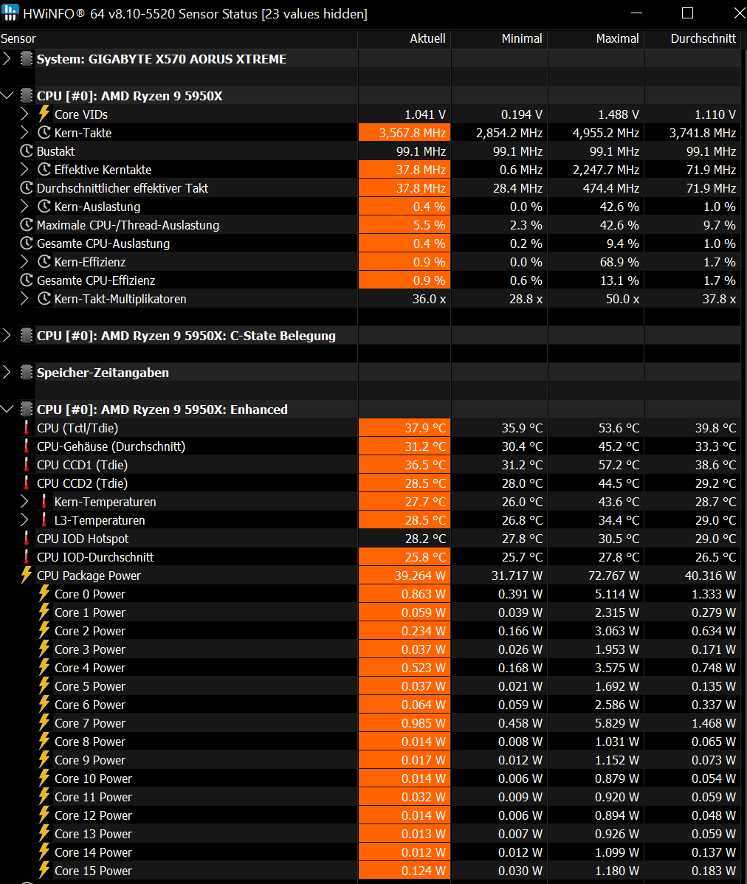Minimize the HWiNFO Sensor Status window

pos(636,13)
